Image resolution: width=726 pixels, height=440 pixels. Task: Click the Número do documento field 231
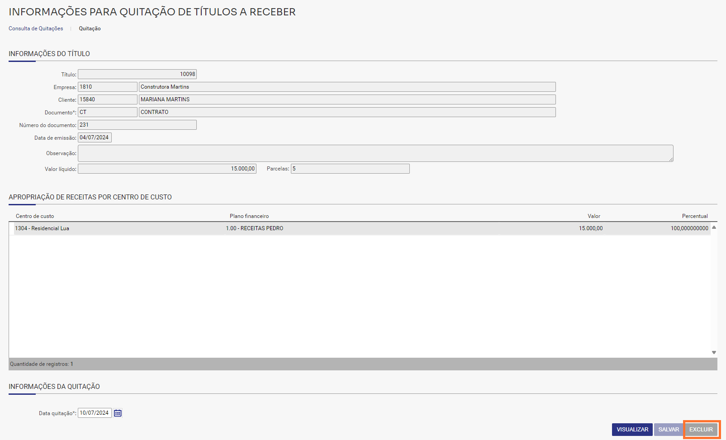click(137, 125)
